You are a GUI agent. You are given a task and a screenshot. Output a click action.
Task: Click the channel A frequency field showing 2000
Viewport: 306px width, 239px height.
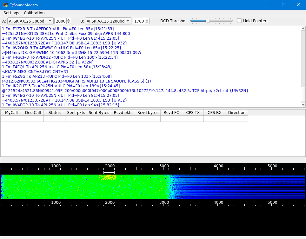click(60, 21)
